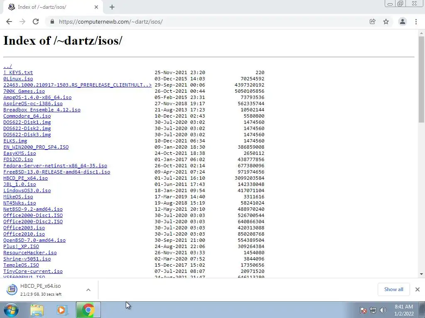
Task: Download JBL_1.0.iso
Action: [x=20, y=184]
